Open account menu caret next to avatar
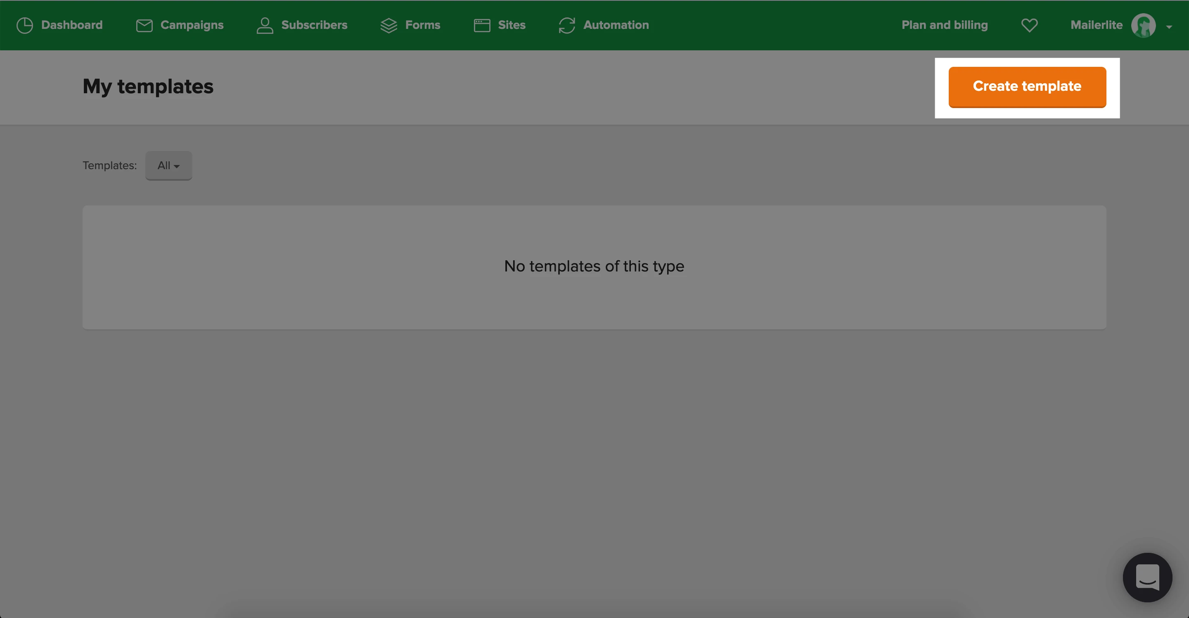This screenshot has width=1189, height=618. [1169, 27]
